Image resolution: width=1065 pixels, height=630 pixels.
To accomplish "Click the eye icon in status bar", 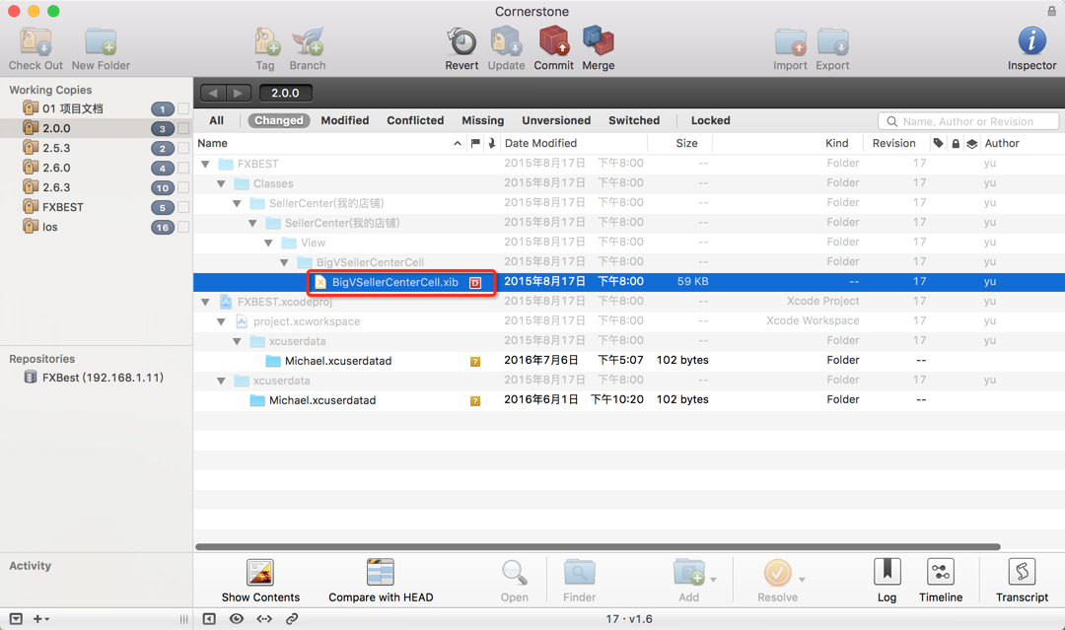I will click(x=237, y=618).
